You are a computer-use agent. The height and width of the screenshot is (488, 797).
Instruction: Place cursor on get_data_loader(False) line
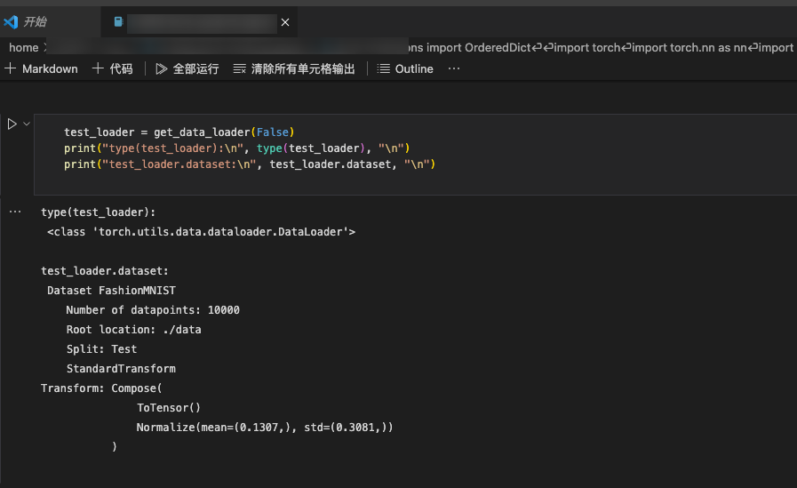tap(179, 132)
